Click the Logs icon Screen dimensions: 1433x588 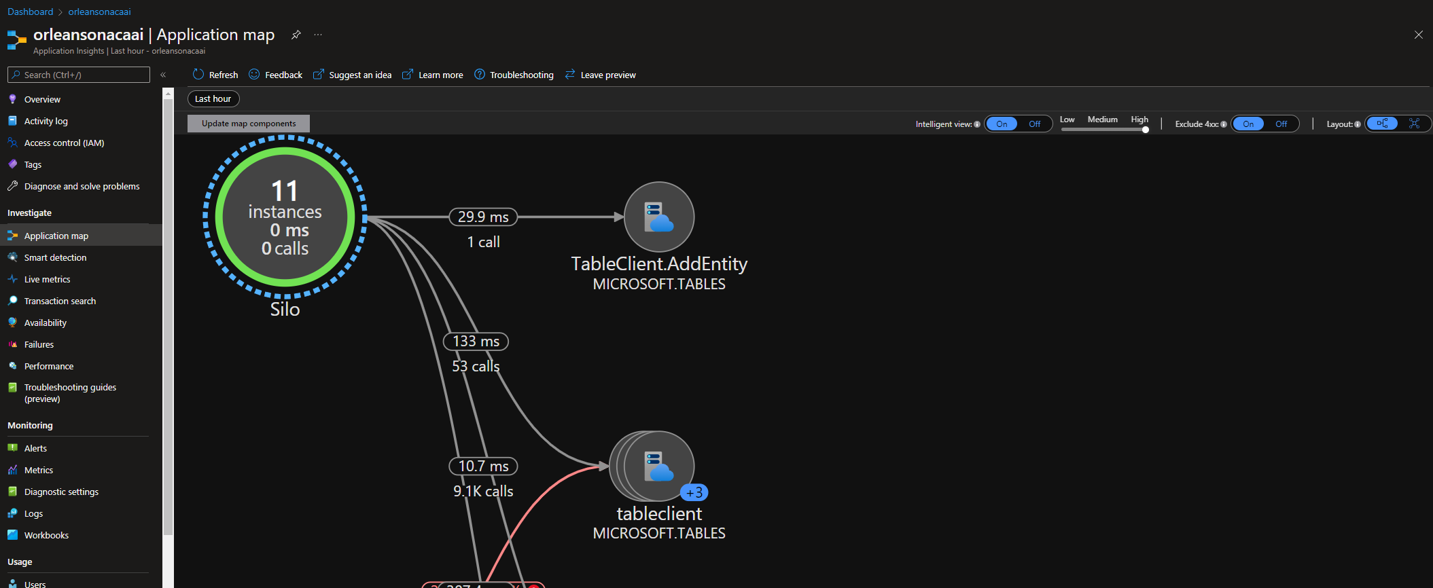click(x=12, y=513)
